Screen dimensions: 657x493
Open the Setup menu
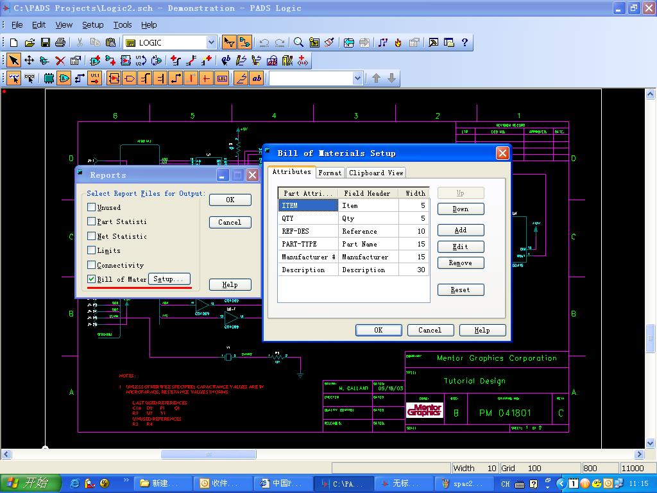(x=92, y=24)
